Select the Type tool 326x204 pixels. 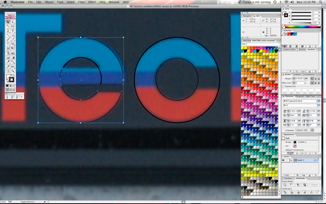13,31
